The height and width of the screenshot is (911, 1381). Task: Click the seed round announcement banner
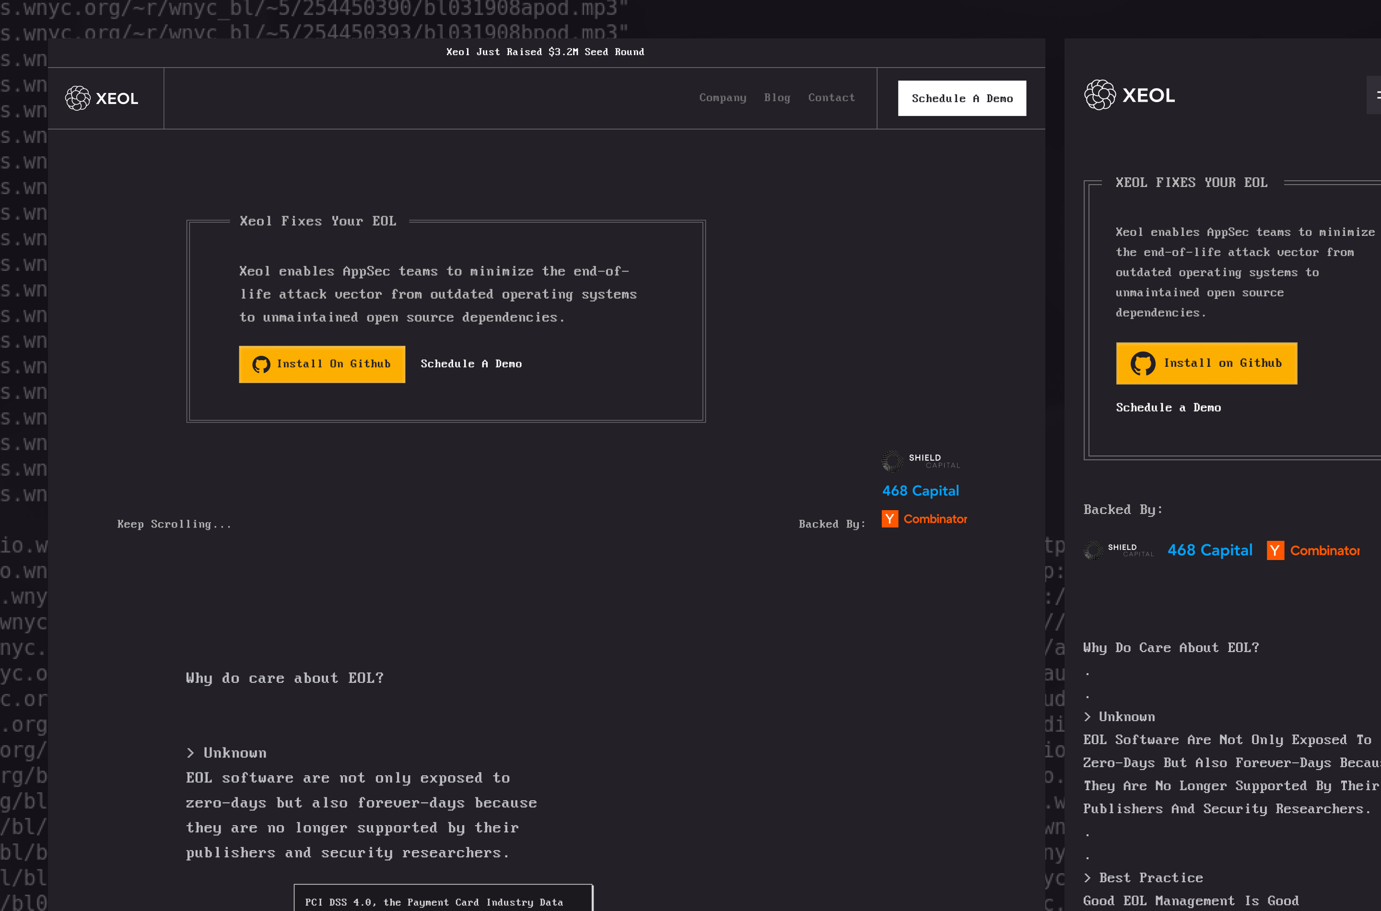[x=545, y=52]
